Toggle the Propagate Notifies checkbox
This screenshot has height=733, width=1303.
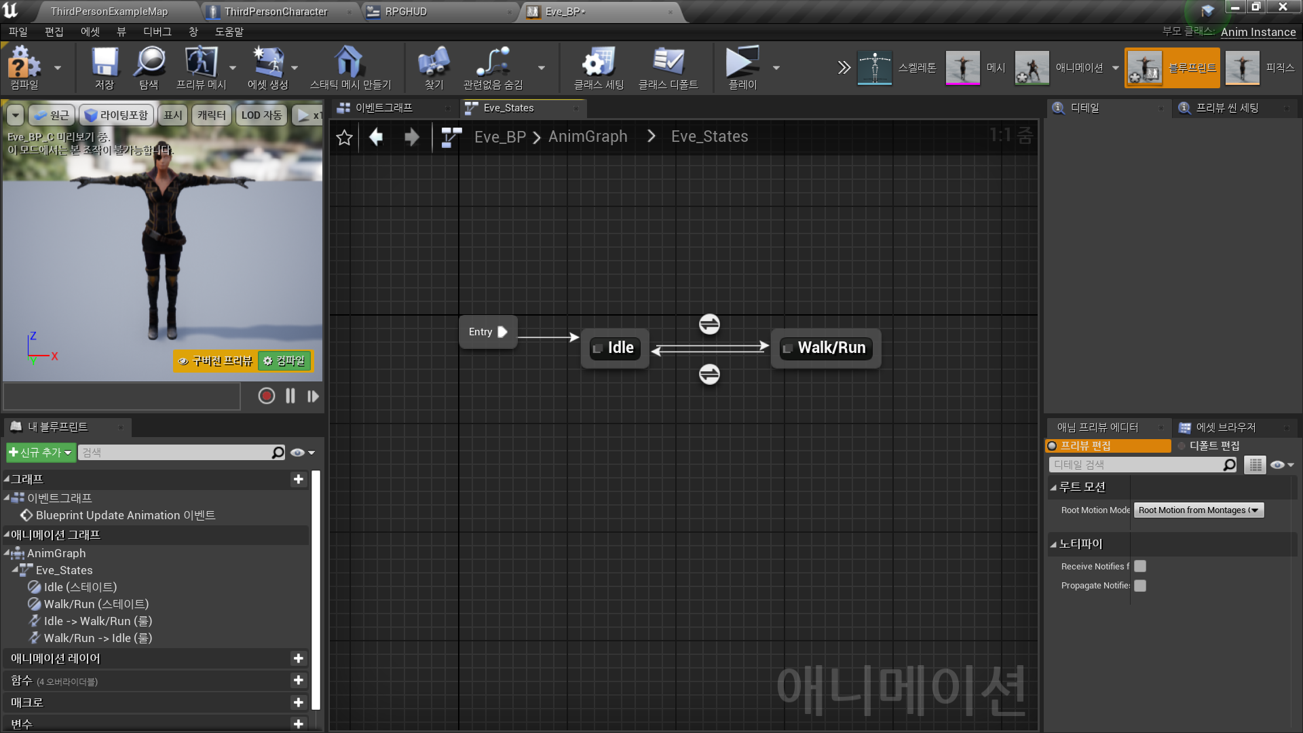coord(1140,586)
